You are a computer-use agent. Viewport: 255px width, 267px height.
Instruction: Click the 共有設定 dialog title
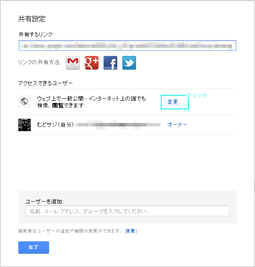[x=32, y=19]
